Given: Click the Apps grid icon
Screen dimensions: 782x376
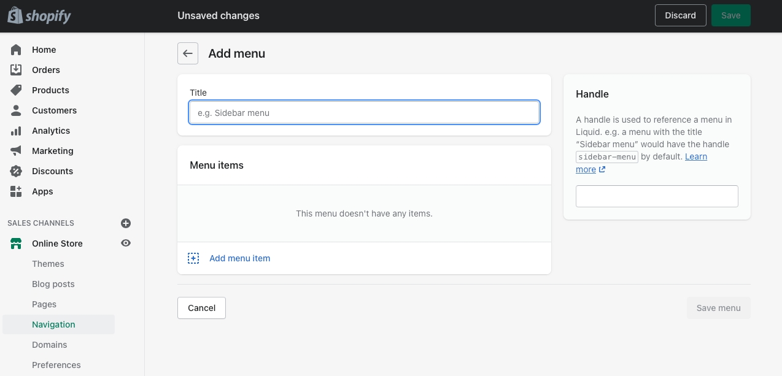Looking at the screenshot, I should pos(16,191).
